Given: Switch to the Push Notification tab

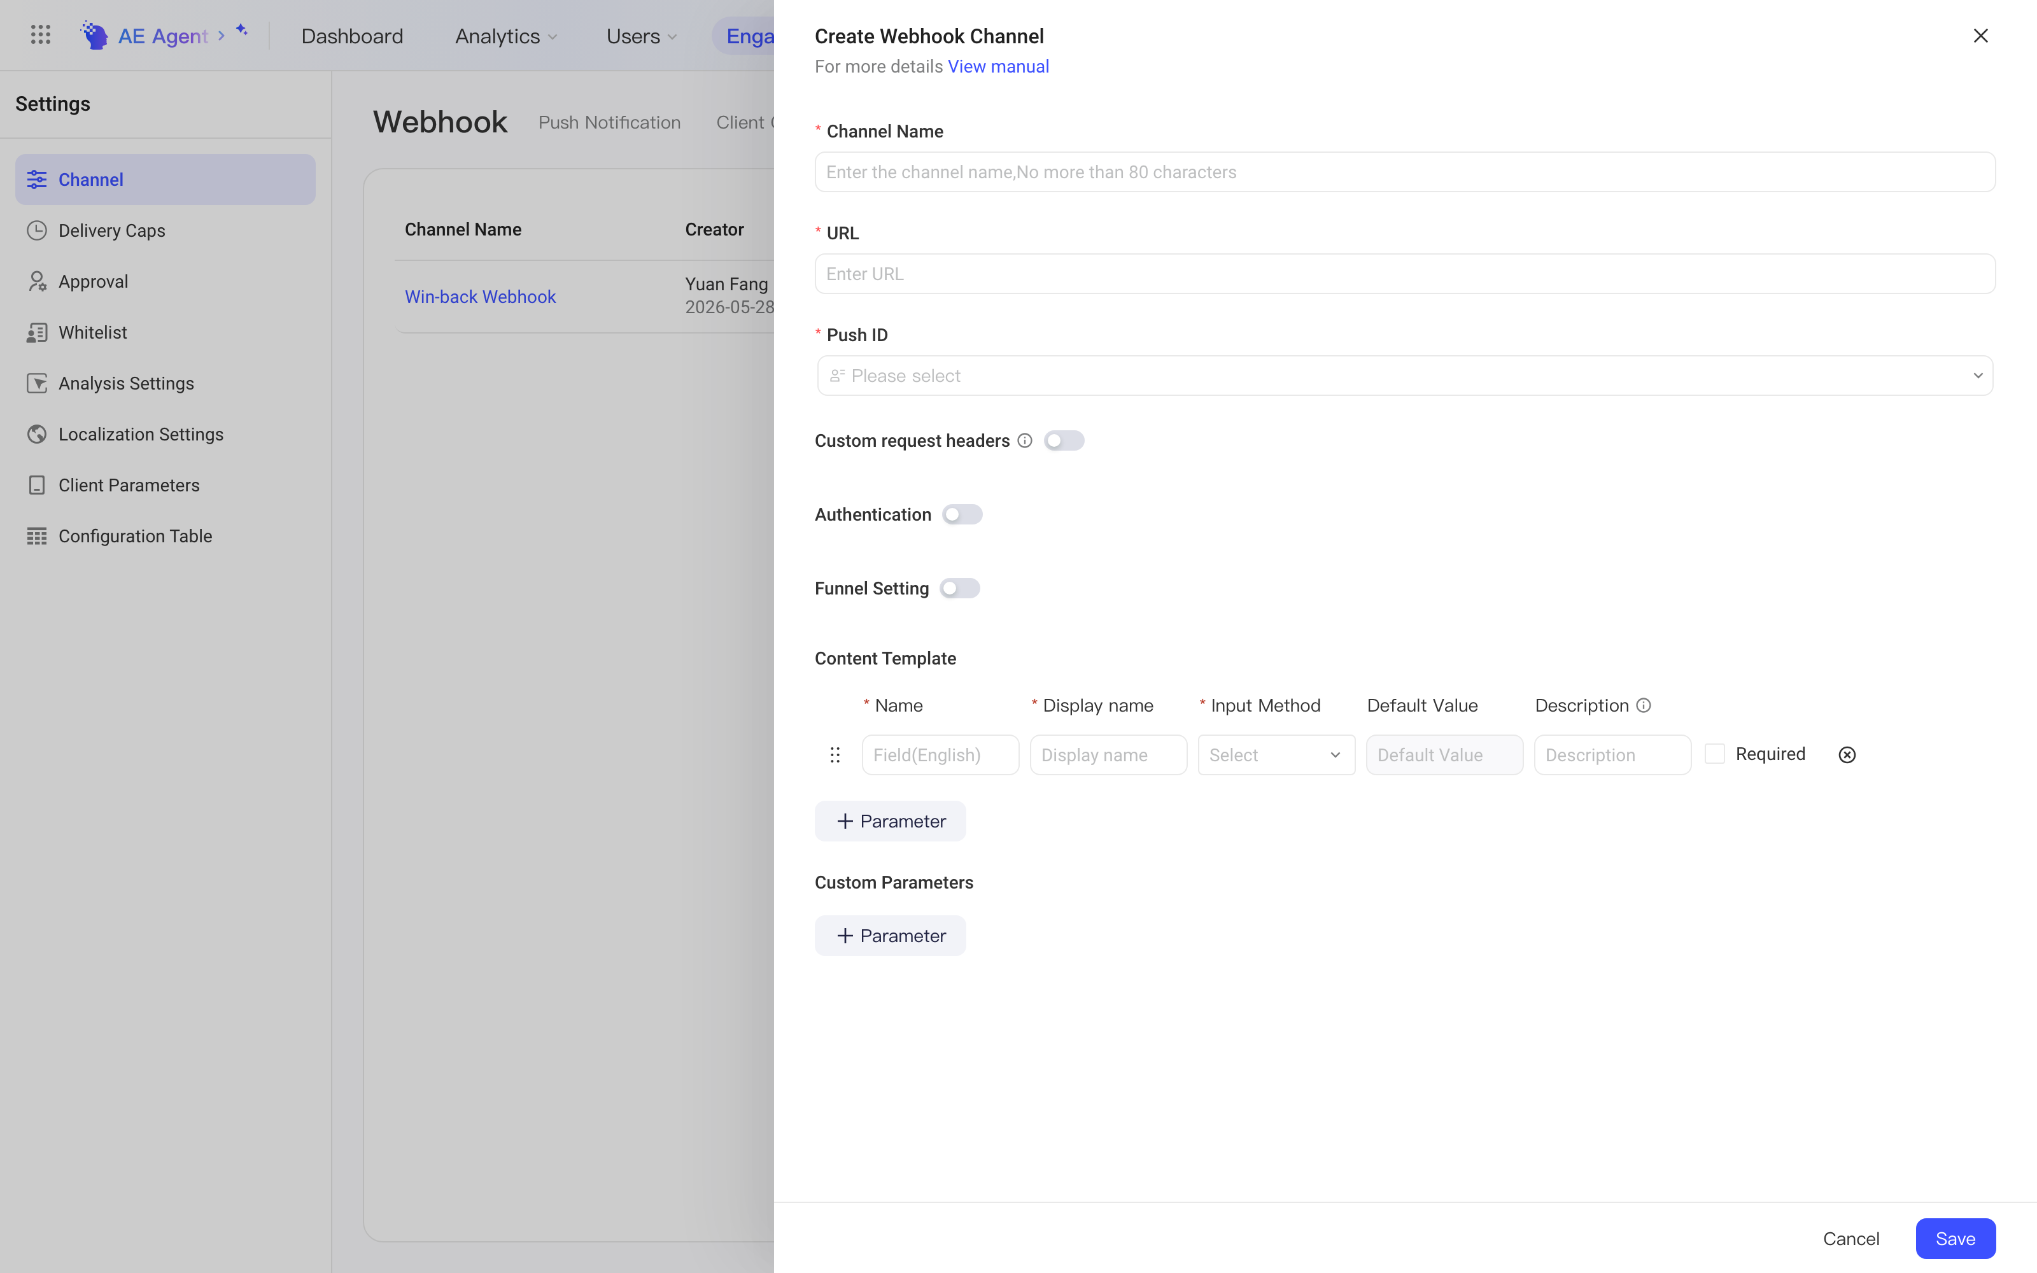Looking at the screenshot, I should [609, 122].
